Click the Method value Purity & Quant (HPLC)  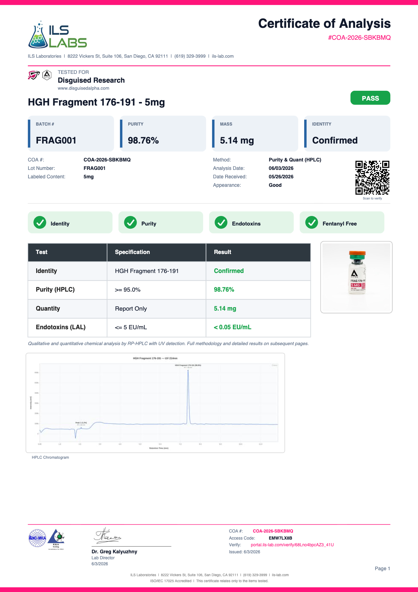tap(295, 160)
